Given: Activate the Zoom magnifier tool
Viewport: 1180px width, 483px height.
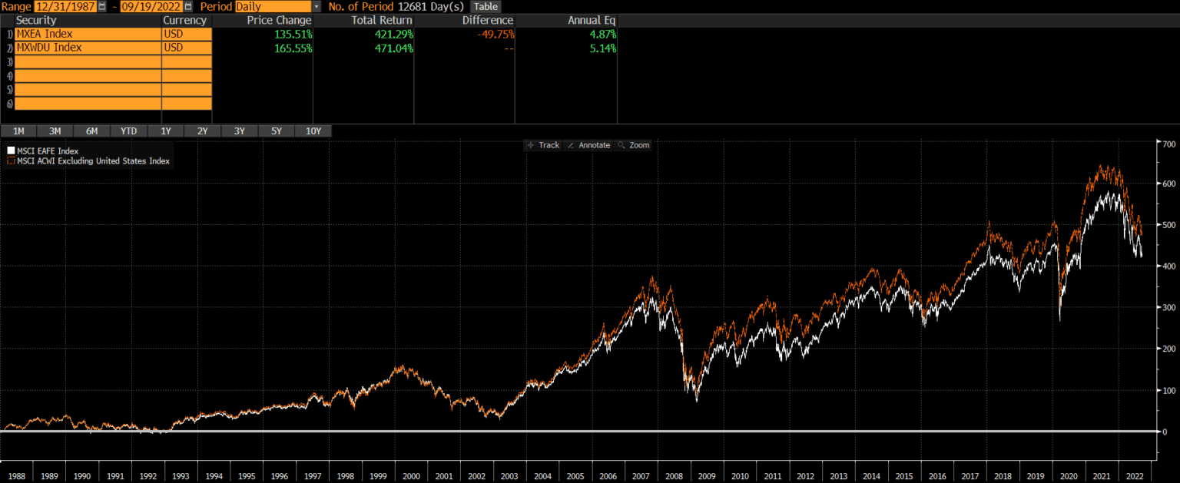Looking at the screenshot, I should click(x=635, y=144).
